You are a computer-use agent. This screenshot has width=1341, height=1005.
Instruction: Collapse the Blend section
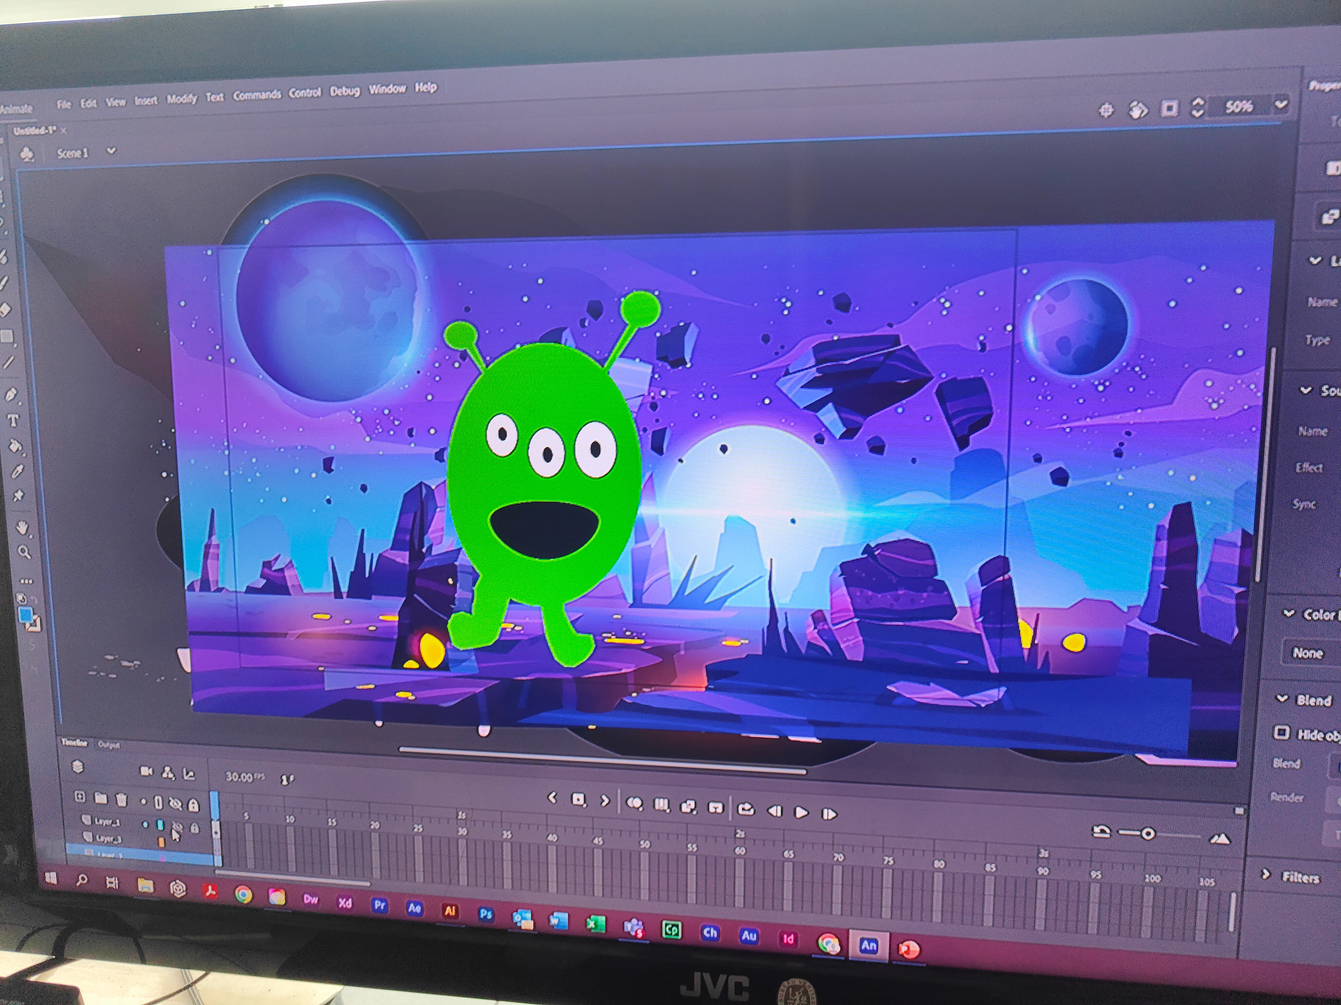(1282, 699)
